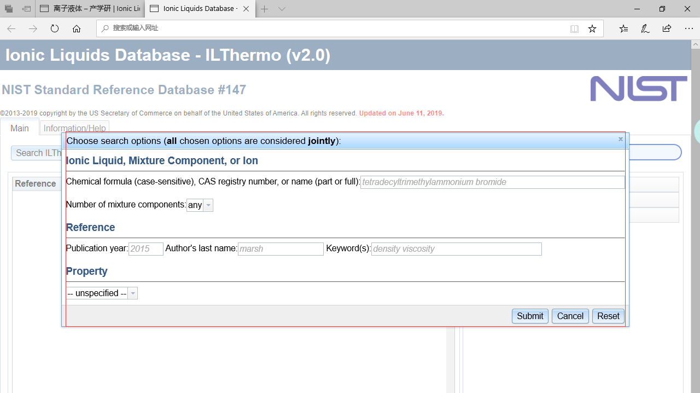700x393 pixels.
Task: Go forward to the next page
Action: (x=33, y=29)
